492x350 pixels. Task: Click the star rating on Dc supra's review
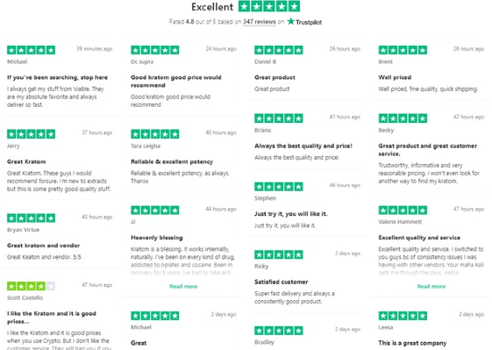tap(155, 50)
